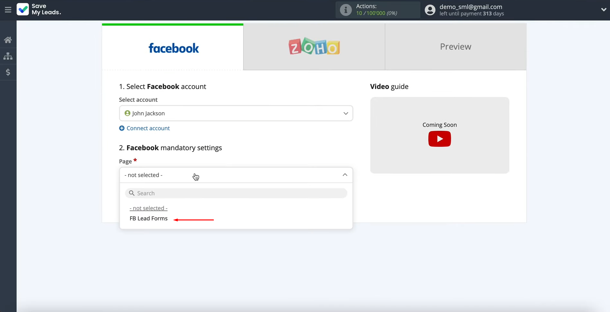Switch to the Facebook tab

coord(173,47)
